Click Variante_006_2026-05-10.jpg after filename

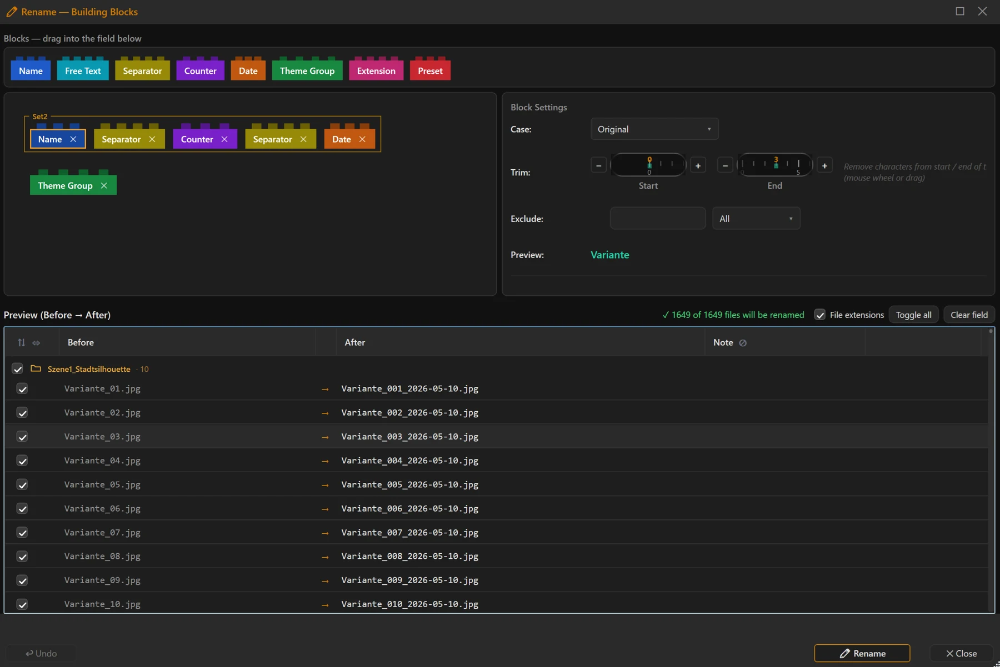click(409, 508)
